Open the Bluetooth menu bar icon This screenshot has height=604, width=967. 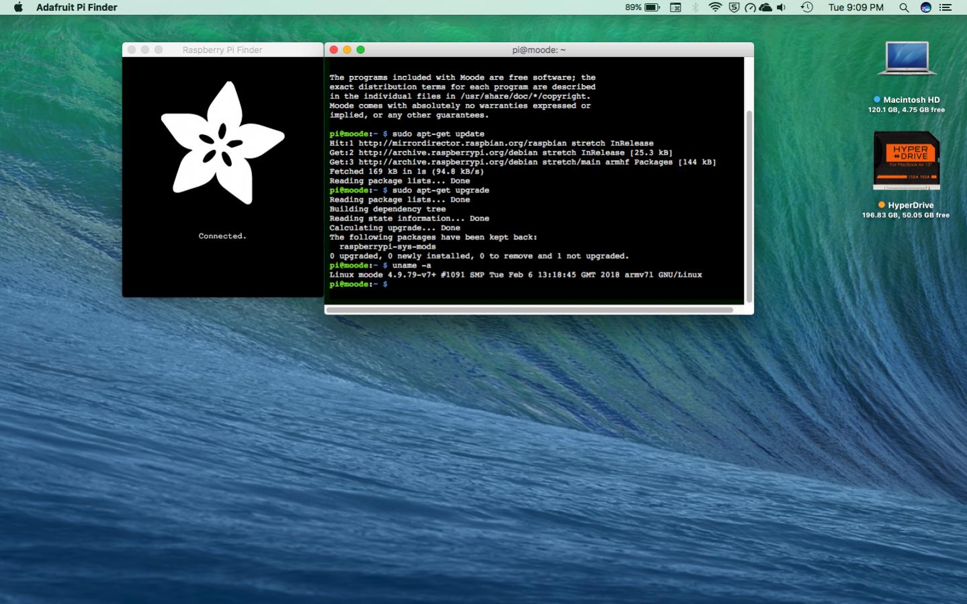(x=696, y=7)
